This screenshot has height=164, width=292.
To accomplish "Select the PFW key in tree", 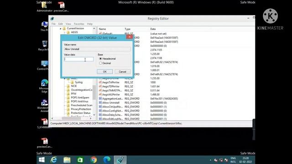I will click(x=73, y=94).
